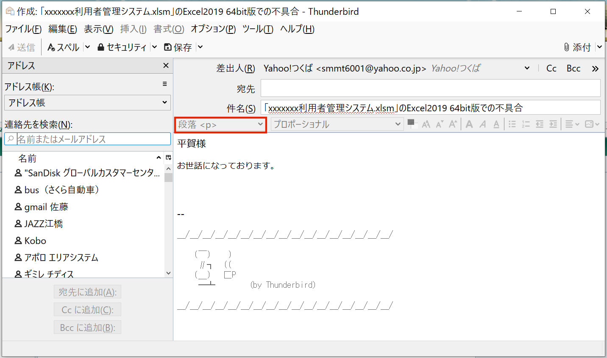Screen dimensions: 607x358
Task: Open the アドレス帳 selection combo box
Action: click(87, 103)
